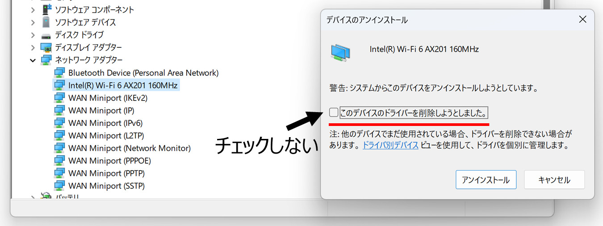This screenshot has width=603, height=226.
Task: Click the WAN Miniport (IP) icon
Action: (x=59, y=110)
